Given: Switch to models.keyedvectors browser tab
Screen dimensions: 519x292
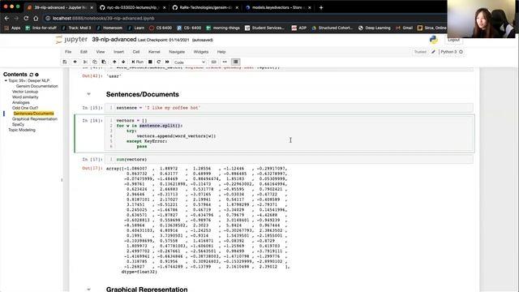Looking at the screenshot, I should click(278, 7).
